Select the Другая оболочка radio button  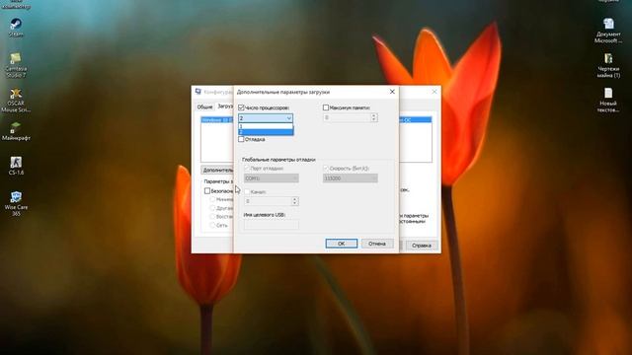[212, 208]
